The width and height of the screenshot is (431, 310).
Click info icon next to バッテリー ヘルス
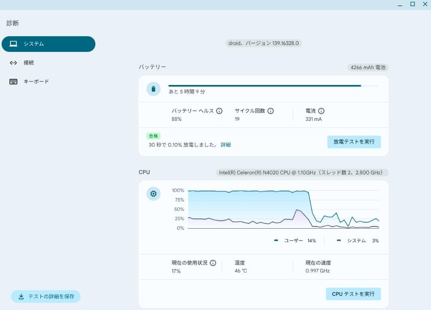[x=219, y=111]
